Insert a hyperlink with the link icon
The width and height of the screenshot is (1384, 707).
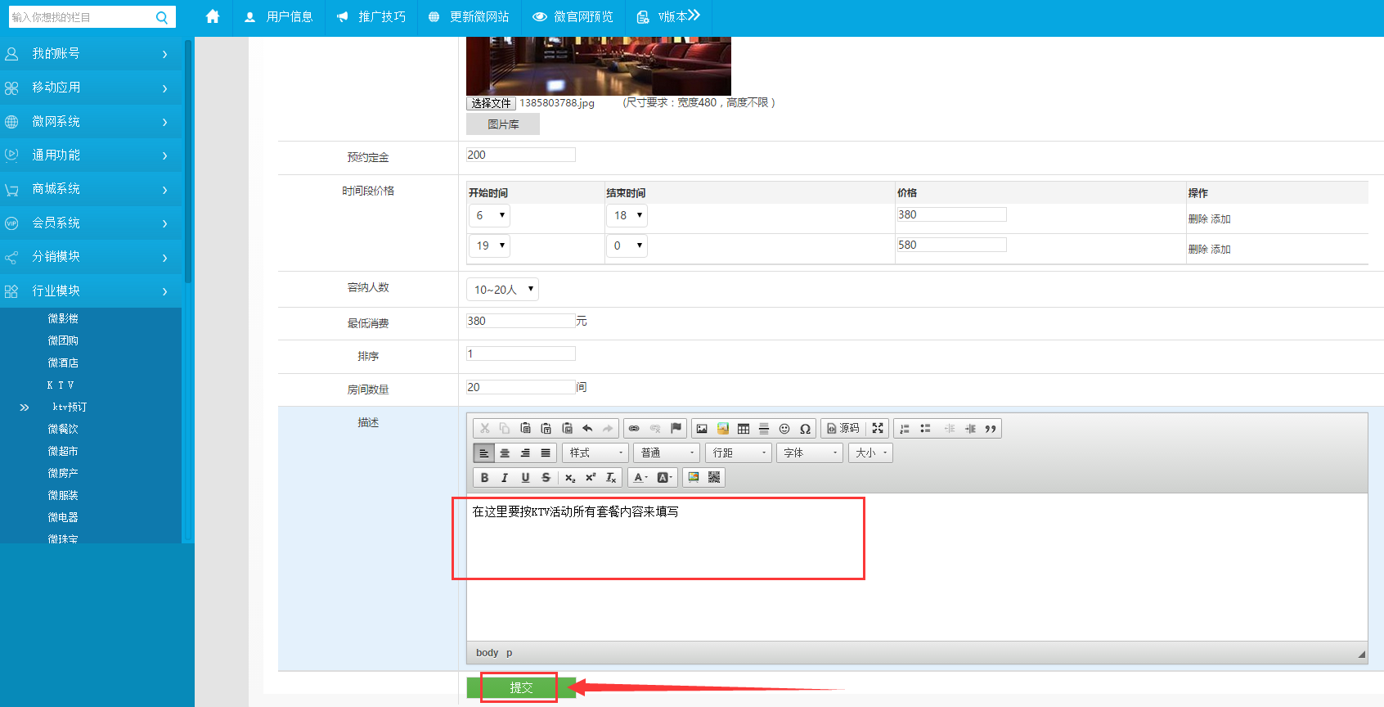[x=634, y=429]
